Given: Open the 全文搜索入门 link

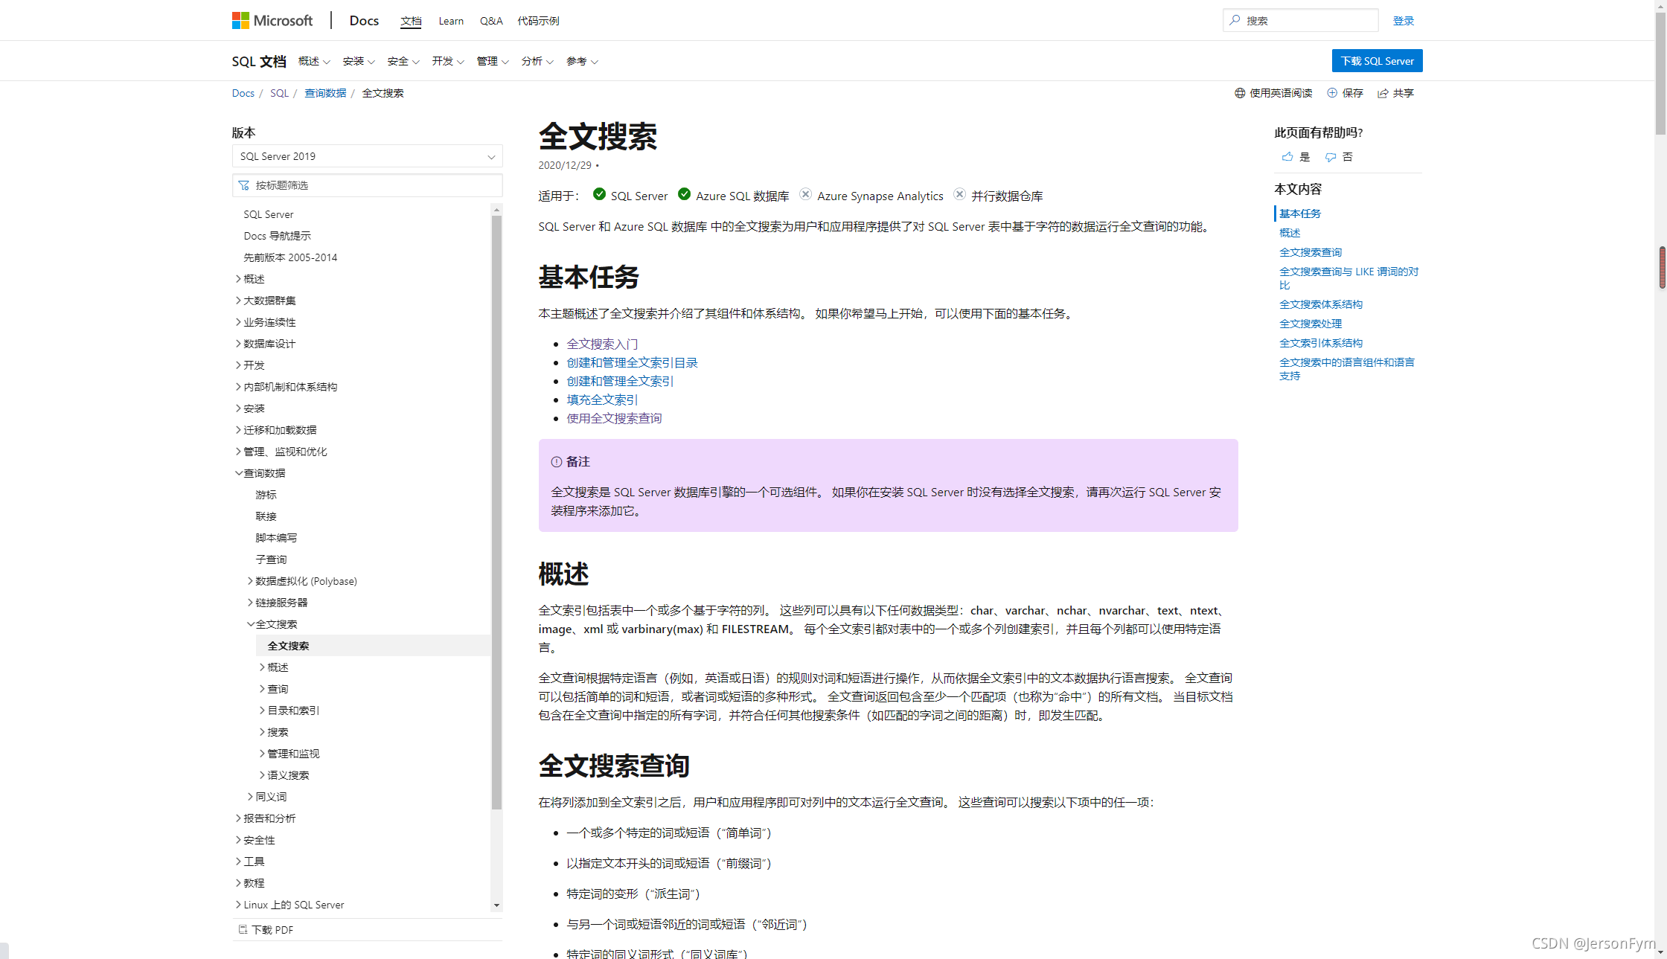Looking at the screenshot, I should tap(602, 344).
